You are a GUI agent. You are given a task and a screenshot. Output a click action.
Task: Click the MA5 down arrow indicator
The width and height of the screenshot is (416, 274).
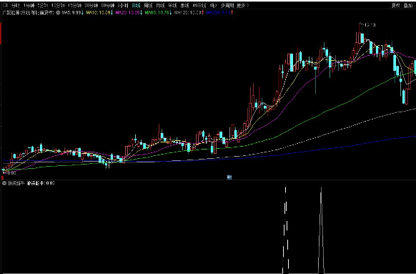pyautogui.click(x=82, y=12)
